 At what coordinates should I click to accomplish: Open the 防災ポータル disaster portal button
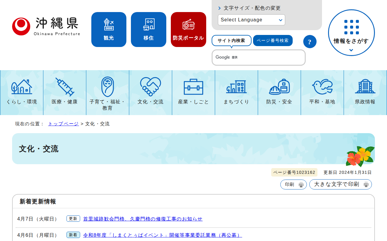point(188,30)
